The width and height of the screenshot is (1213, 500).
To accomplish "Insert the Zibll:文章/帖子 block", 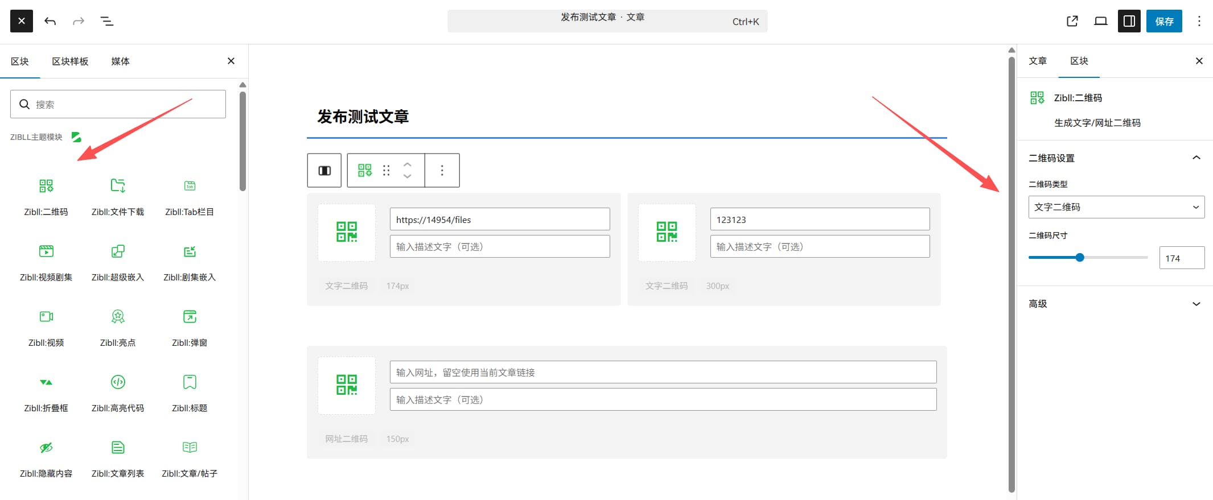I will click(190, 458).
